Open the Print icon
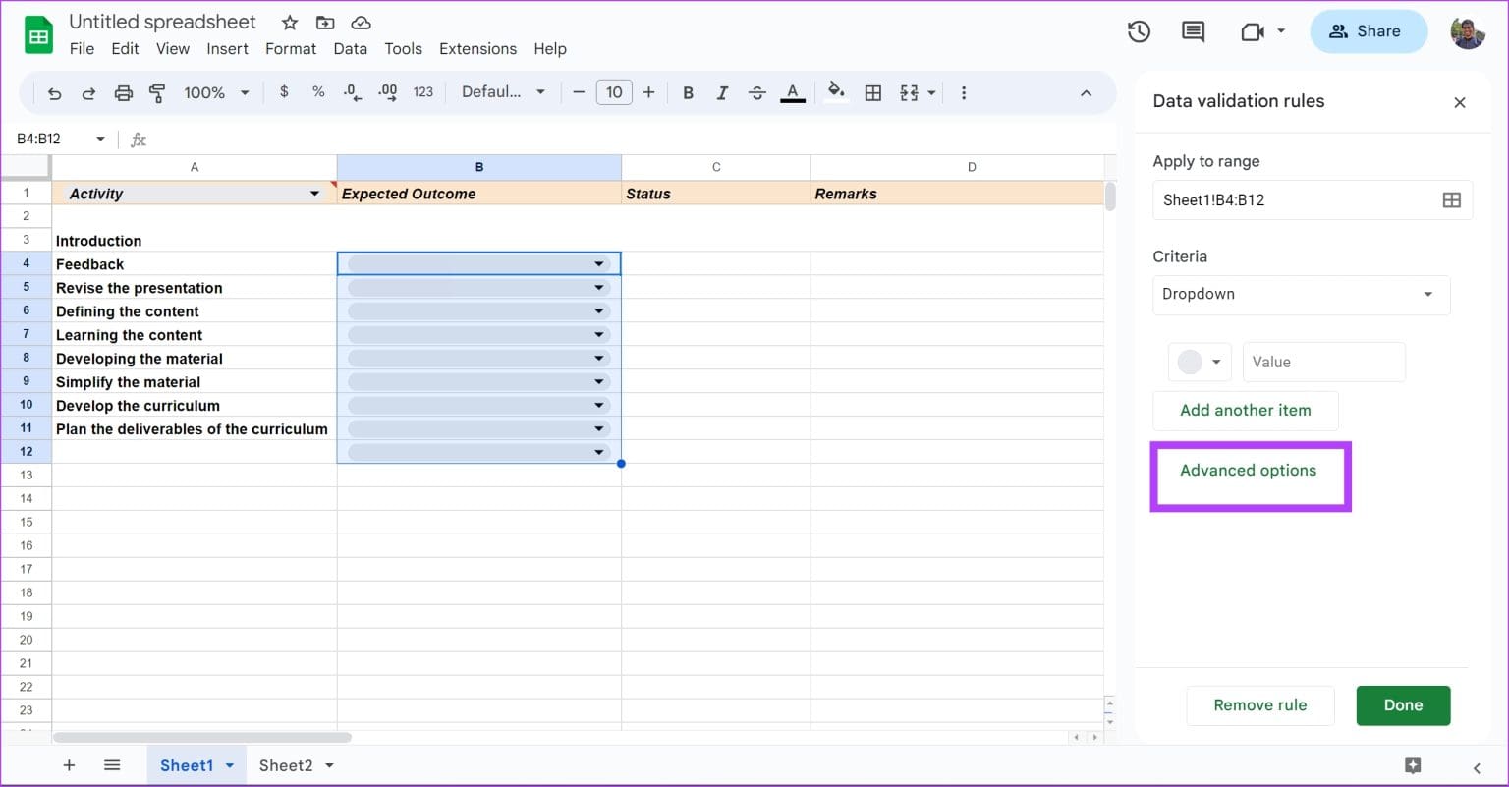 point(124,91)
